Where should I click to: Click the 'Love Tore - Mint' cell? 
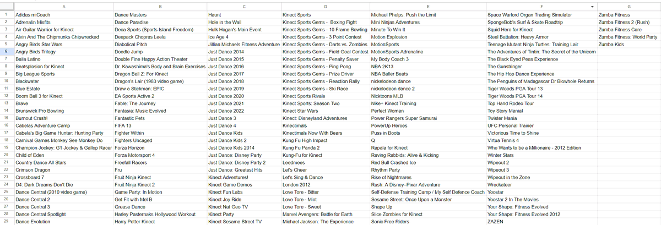[x=325, y=200]
